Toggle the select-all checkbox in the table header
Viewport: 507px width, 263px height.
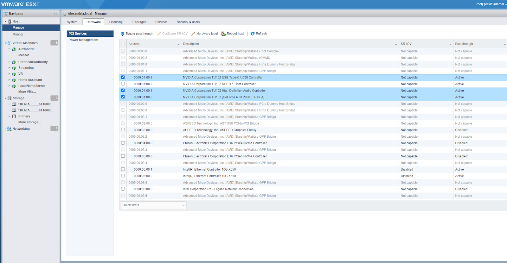pyautogui.click(x=123, y=44)
